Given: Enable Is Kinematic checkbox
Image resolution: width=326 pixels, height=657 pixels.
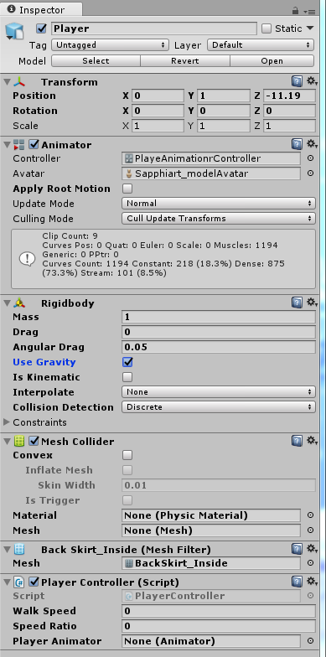Looking at the screenshot, I should click(x=127, y=377).
